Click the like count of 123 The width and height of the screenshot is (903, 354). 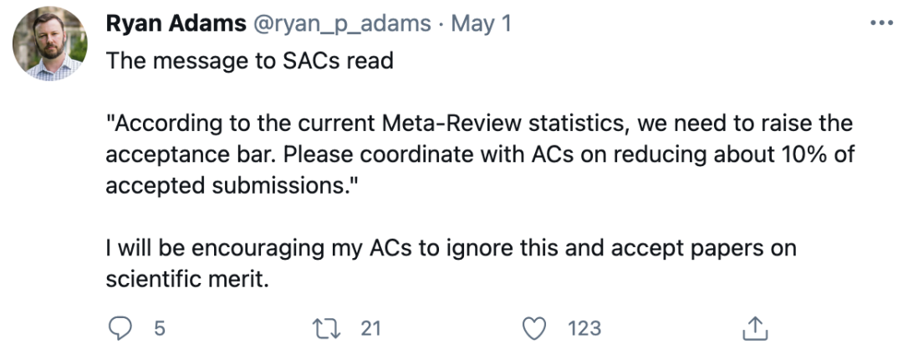[584, 328]
